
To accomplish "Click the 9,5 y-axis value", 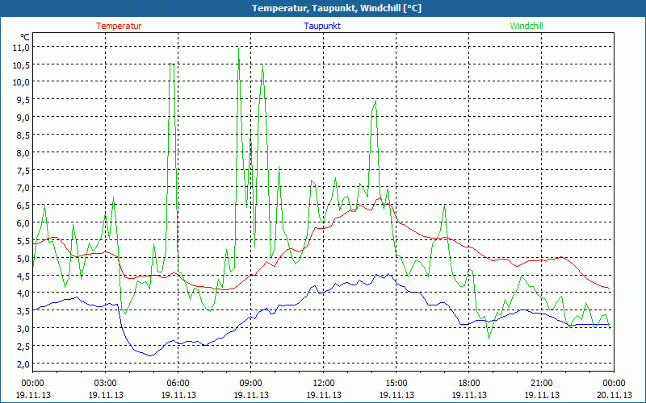I will tap(23, 100).
